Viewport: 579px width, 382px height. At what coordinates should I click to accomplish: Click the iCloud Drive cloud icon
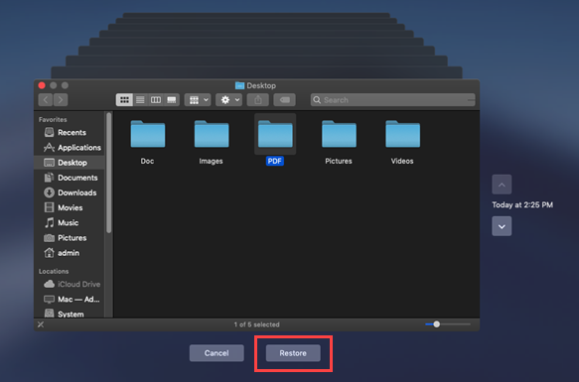[x=49, y=284]
